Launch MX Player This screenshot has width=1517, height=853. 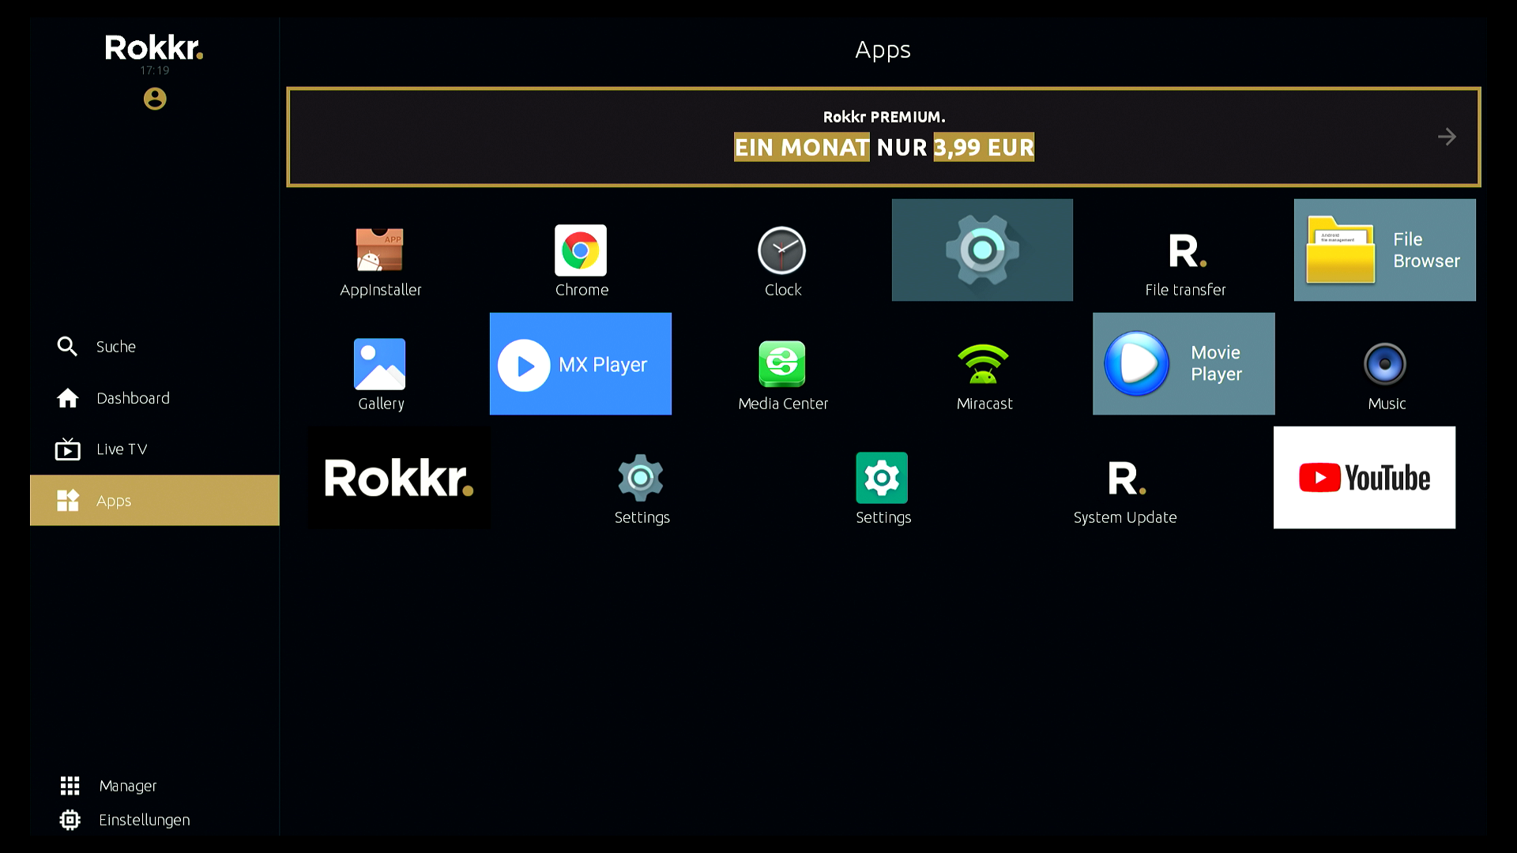pos(581,363)
